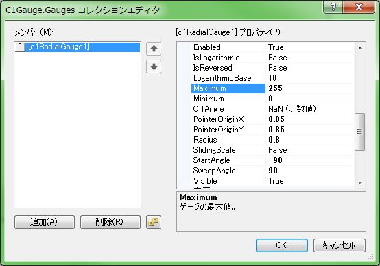380x266 pixels.
Task: Click the OffAngle value NaN (非数値)
Action: tap(292, 109)
